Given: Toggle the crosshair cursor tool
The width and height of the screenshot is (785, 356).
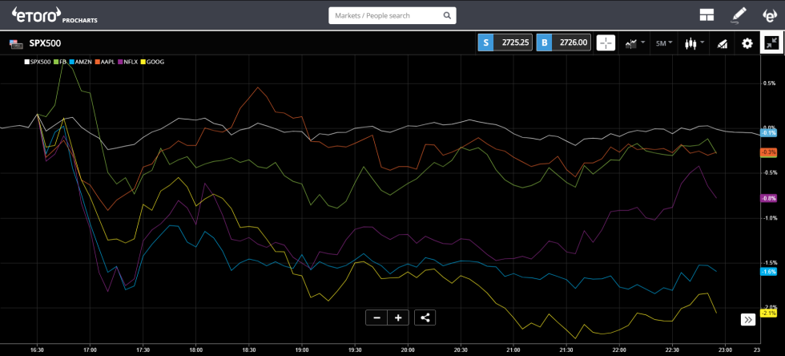Looking at the screenshot, I should click(606, 43).
